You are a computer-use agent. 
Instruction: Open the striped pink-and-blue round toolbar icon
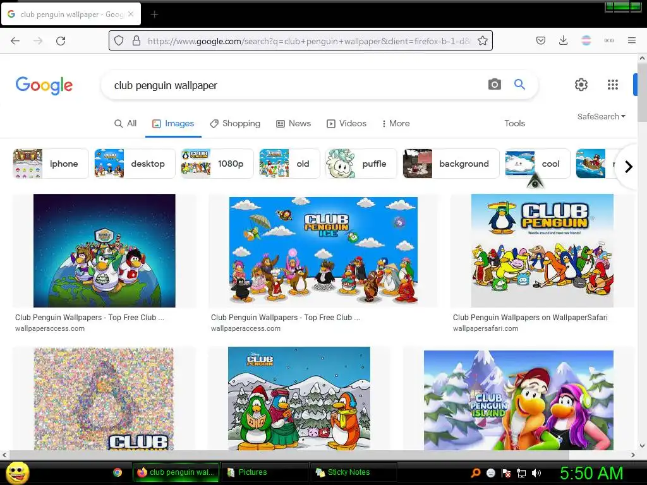586,40
